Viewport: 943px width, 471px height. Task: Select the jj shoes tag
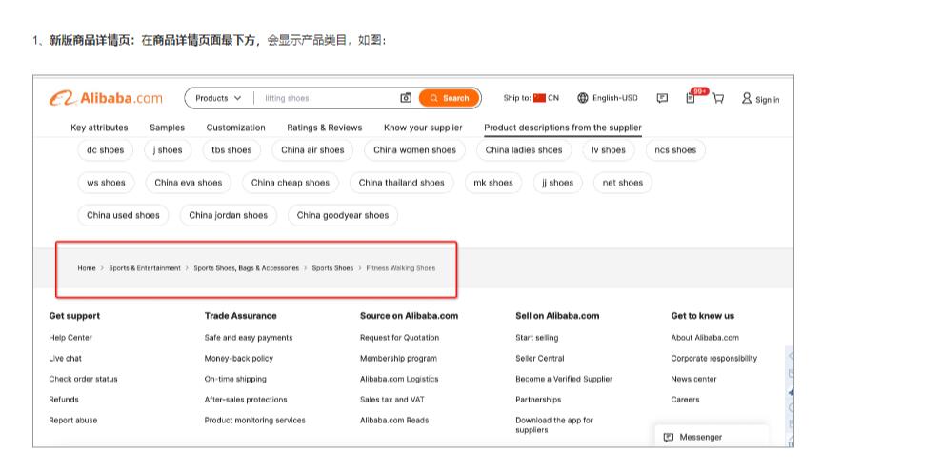(557, 183)
